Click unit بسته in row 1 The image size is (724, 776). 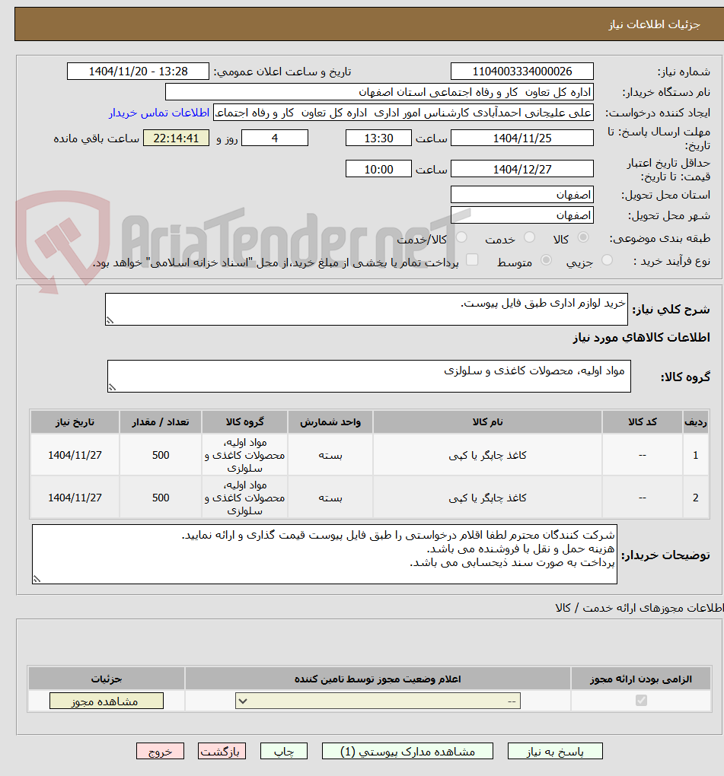(x=330, y=455)
